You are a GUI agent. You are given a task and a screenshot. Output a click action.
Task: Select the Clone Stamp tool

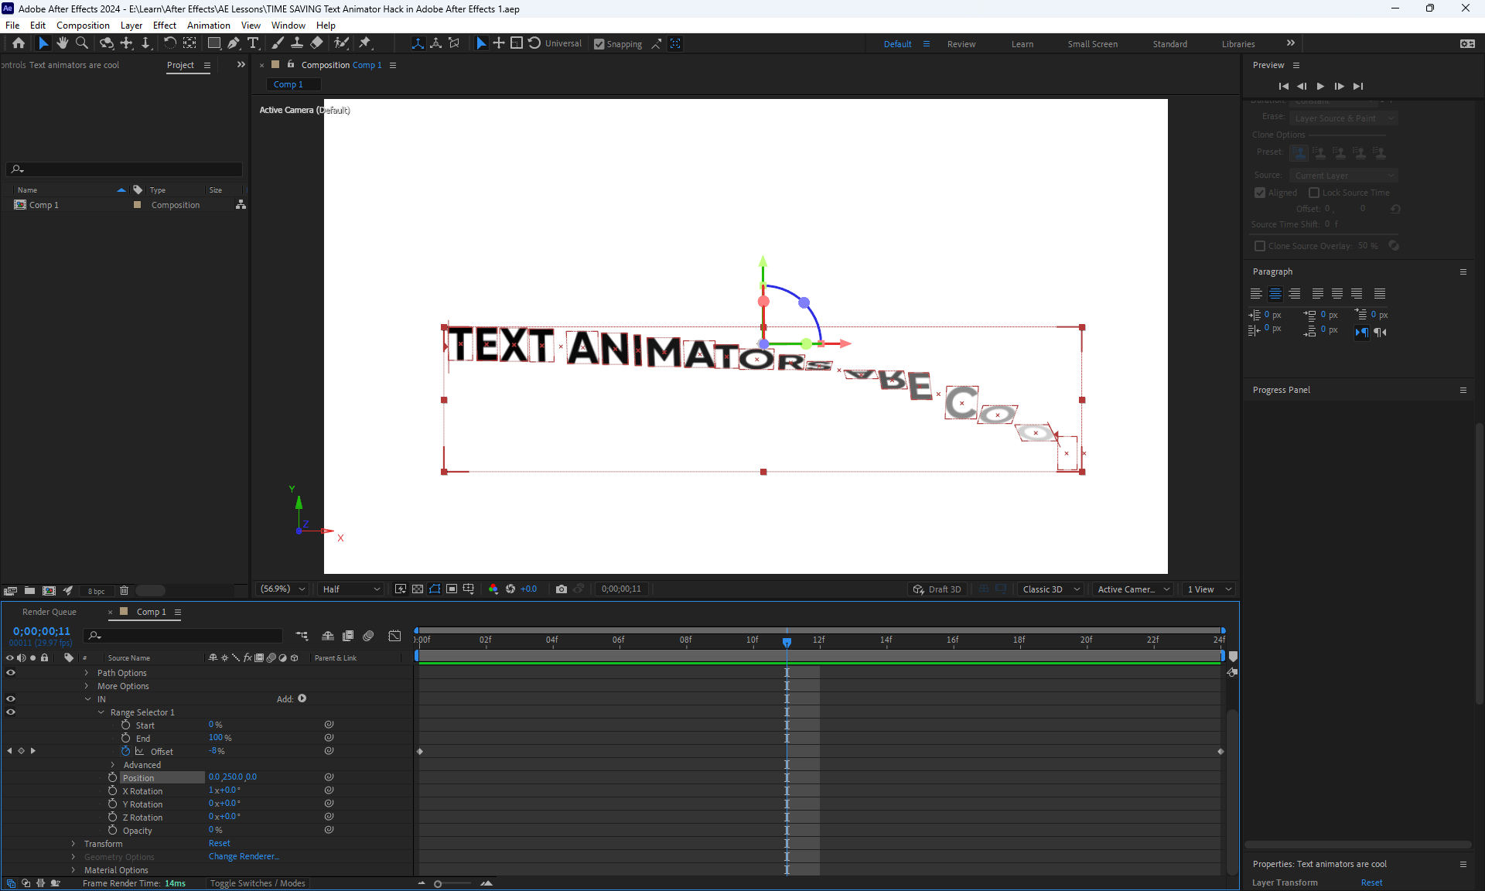pos(297,43)
